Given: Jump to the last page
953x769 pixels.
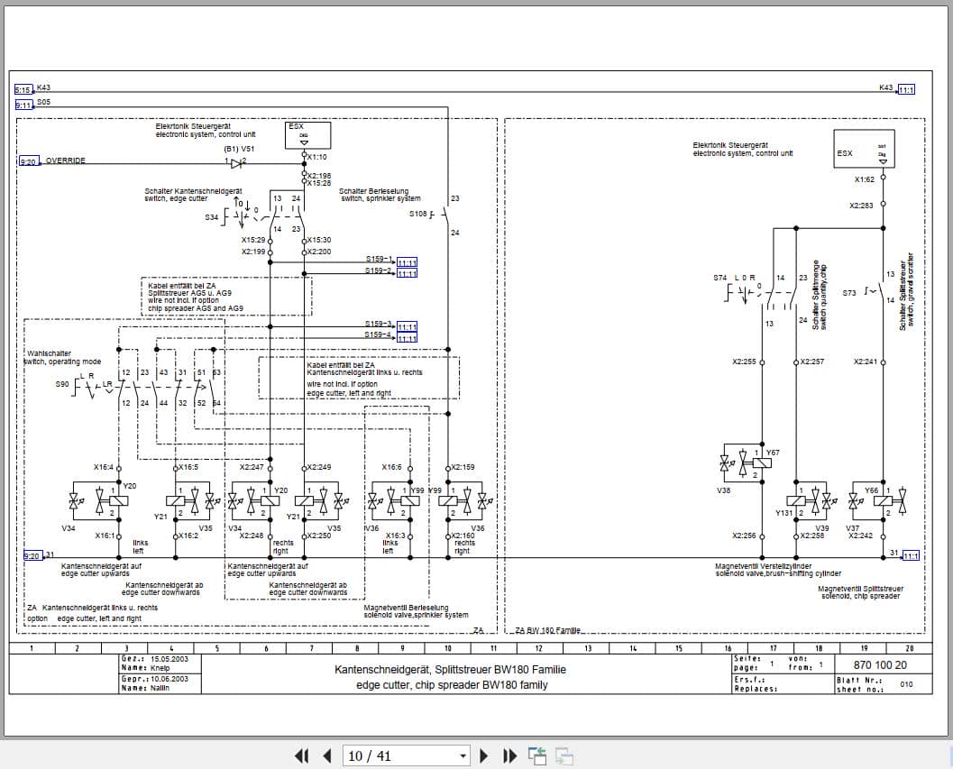Looking at the screenshot, I should point(510,755).
